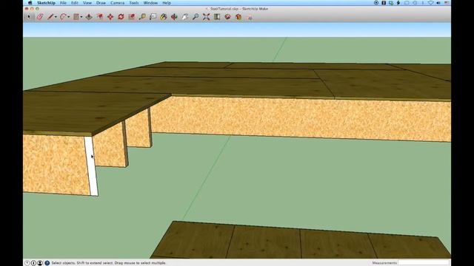Select the Text label tool

[153, 17]
